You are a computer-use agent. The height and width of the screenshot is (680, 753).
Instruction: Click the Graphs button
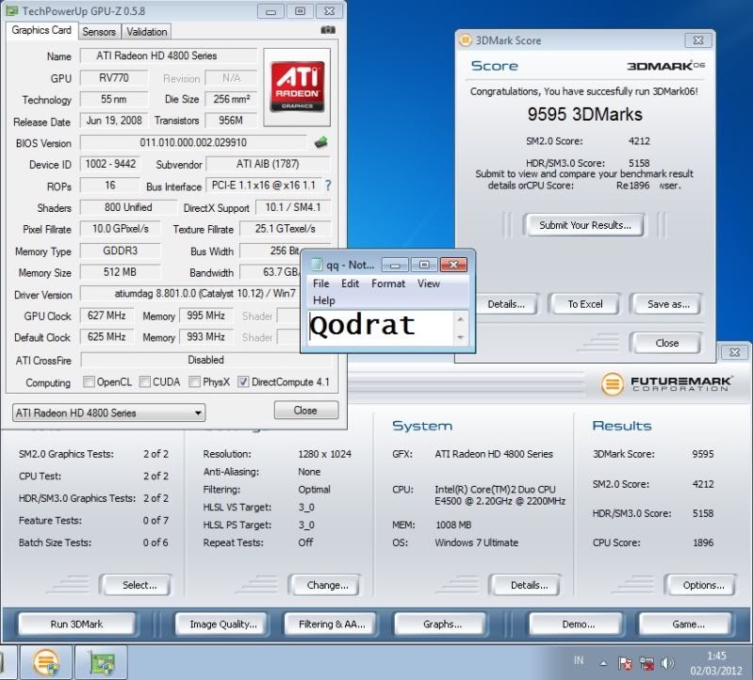point(442,623)
